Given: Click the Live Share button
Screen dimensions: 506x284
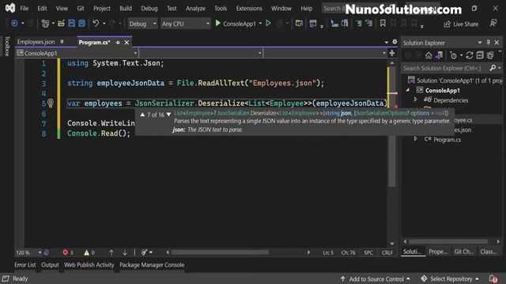Looking at the screenshot, I should tap(461, 24).
